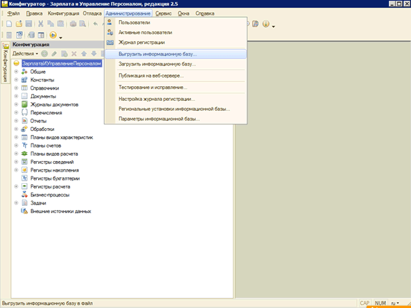
Task: Click the Syntax helper book icon
Action: tap(255, 24)
